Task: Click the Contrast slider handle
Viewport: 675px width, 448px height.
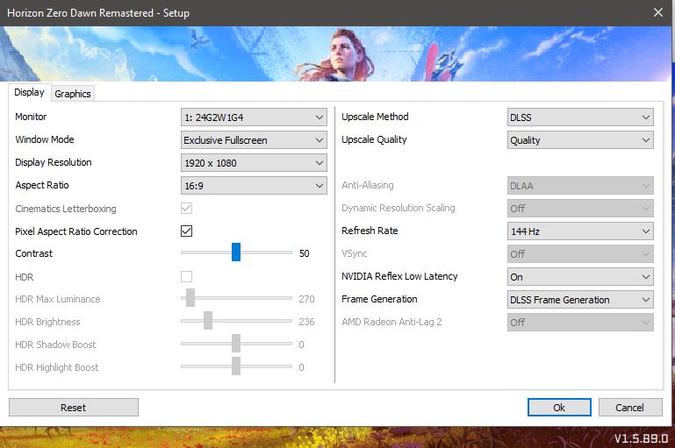Action: click(x=236, y=252)
